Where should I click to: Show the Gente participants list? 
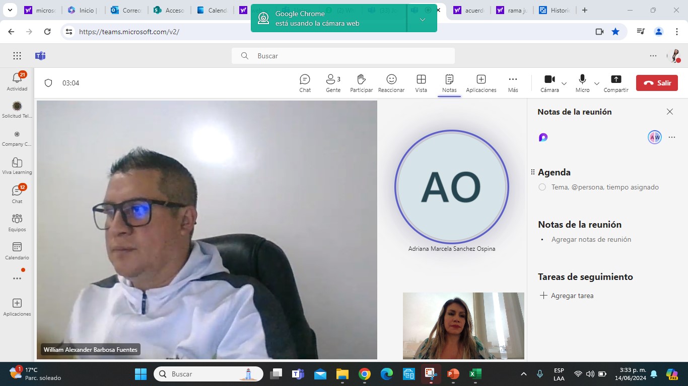pos(333,83)
